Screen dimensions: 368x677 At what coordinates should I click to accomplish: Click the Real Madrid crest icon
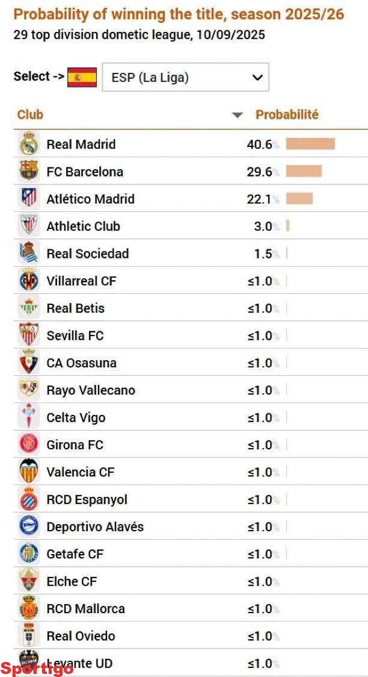tap(28, 145)
